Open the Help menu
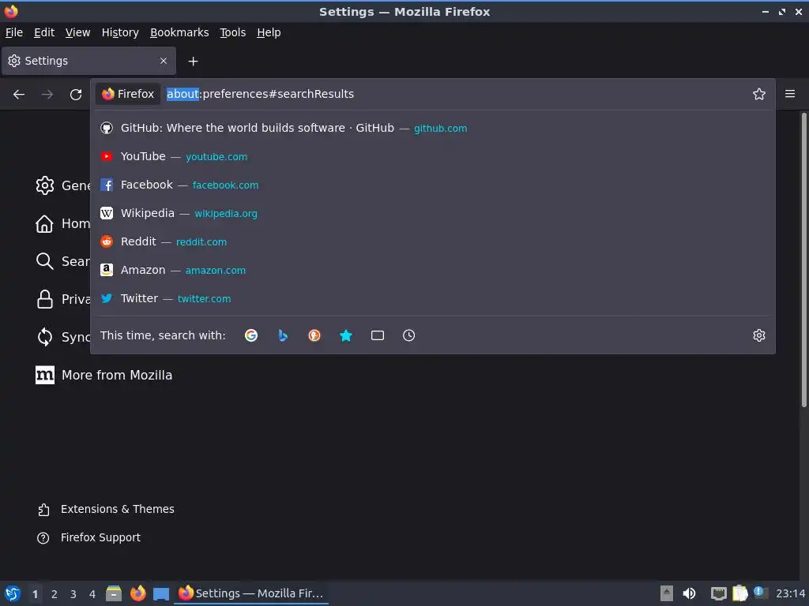Viewport: 809px width, 606px height. (269, 32)
